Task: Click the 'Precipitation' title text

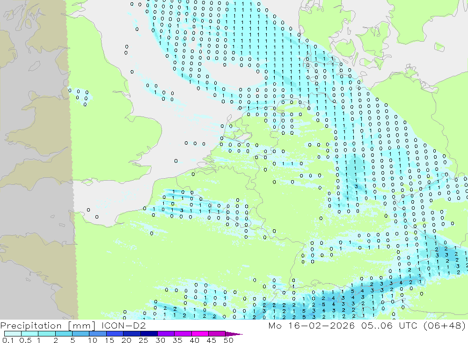Action: coord(31,326)
